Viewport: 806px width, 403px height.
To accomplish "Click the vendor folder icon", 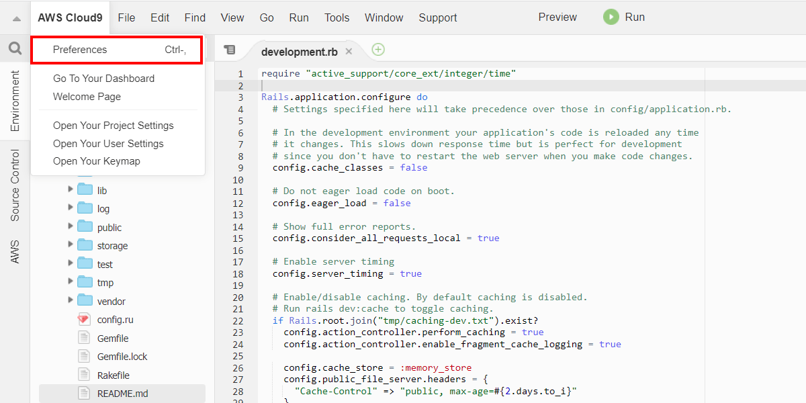I will 85,301.
